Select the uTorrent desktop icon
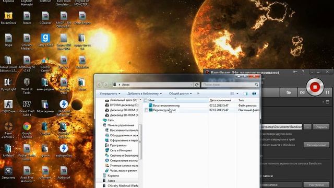 coord(45,172)
